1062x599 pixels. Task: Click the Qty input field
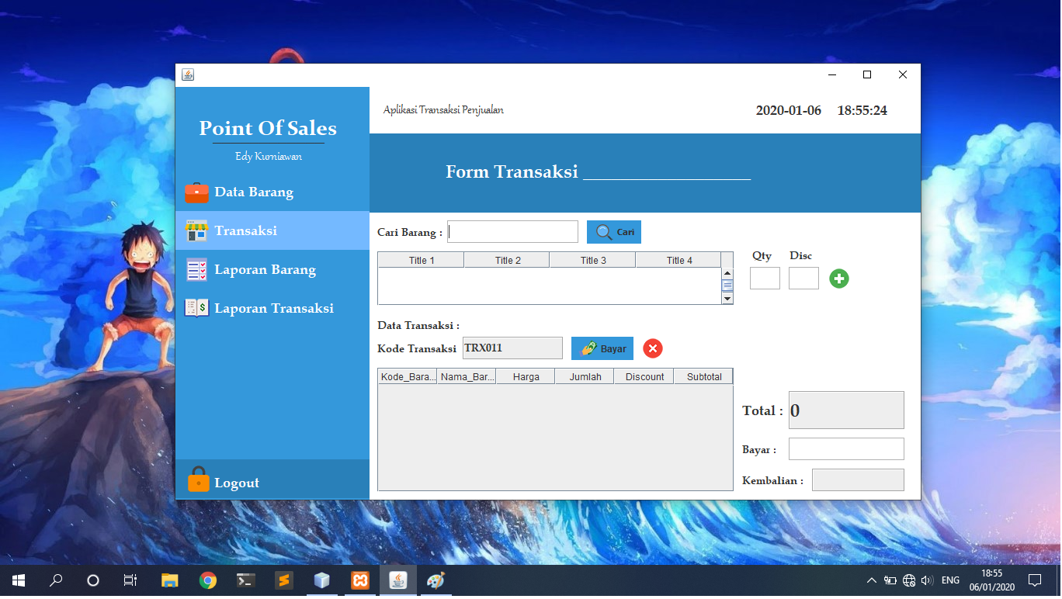[x=765, y=279]
